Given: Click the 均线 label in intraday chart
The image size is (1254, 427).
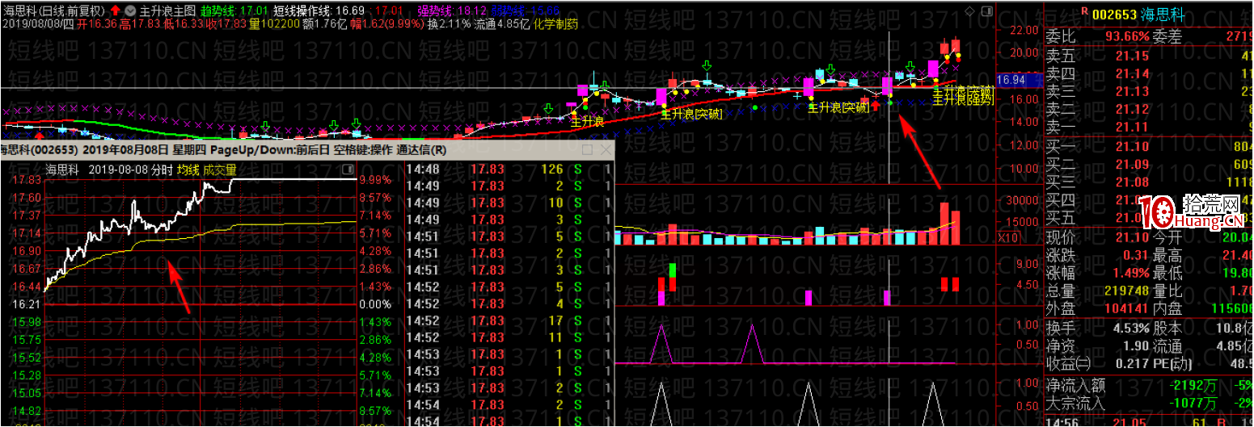Looking at the screenshot, I should pos(188,170).
